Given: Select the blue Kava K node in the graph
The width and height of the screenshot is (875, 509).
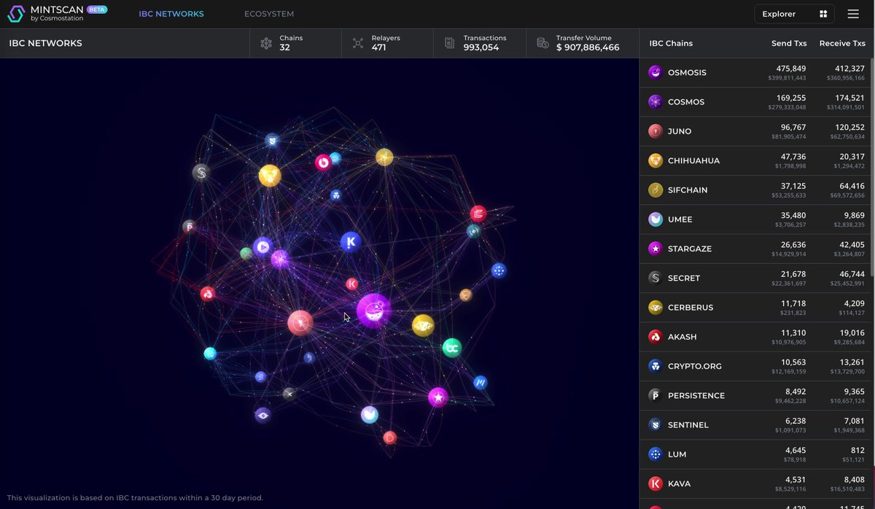Looking at the screenshot, I should [351, 241].
